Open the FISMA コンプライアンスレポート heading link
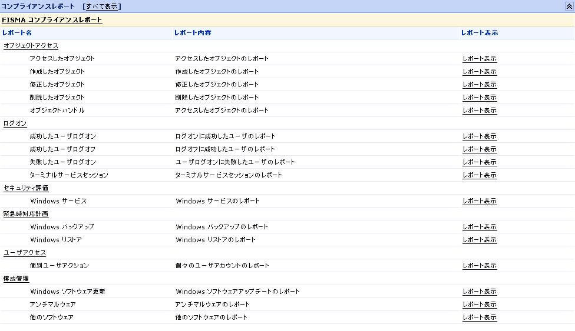 click(x=52, y=20)
